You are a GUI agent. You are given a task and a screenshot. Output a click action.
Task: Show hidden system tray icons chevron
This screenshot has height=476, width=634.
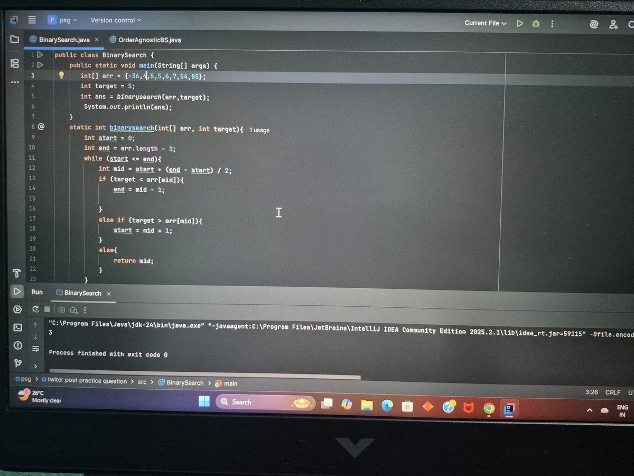point(590,410)
